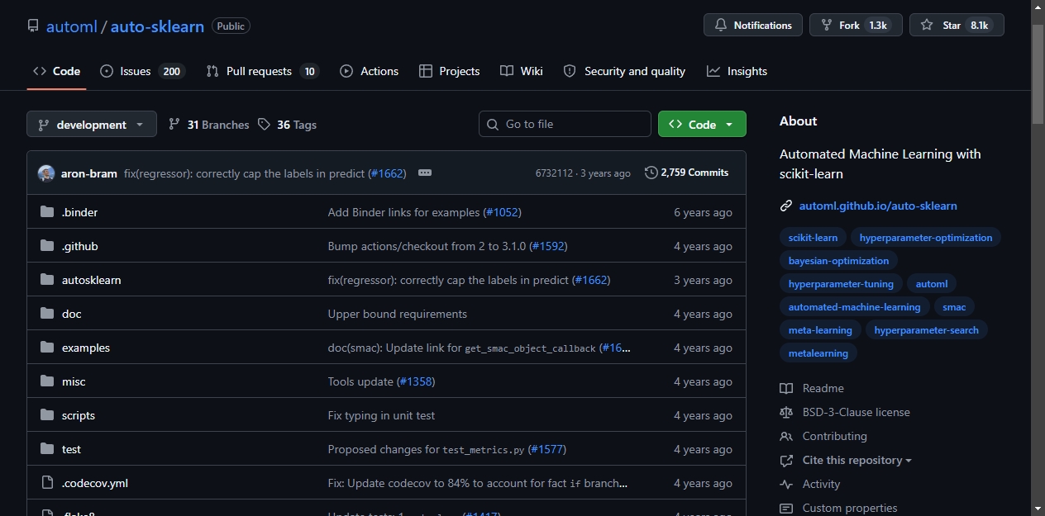Image resolution: width=1045 pixels, height=516 pixels.
Task: Select the hyperparameter-optimization topic tag
Action: 926,238
